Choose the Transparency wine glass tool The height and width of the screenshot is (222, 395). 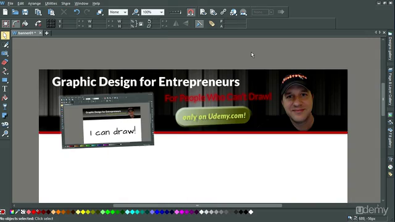tap(5, 107)
